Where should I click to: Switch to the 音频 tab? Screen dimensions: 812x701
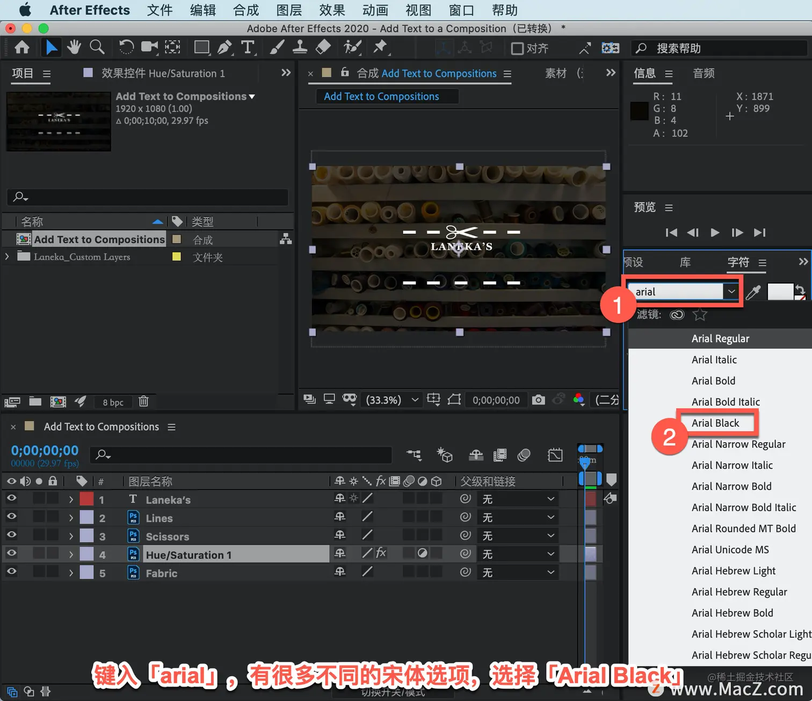pyautogui.click(x=704, y=74)
